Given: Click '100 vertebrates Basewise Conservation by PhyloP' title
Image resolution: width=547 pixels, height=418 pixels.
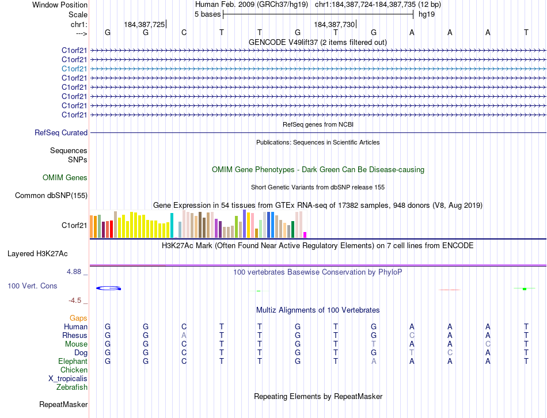Looking at the screenshot, I should (x=318, y=272).
